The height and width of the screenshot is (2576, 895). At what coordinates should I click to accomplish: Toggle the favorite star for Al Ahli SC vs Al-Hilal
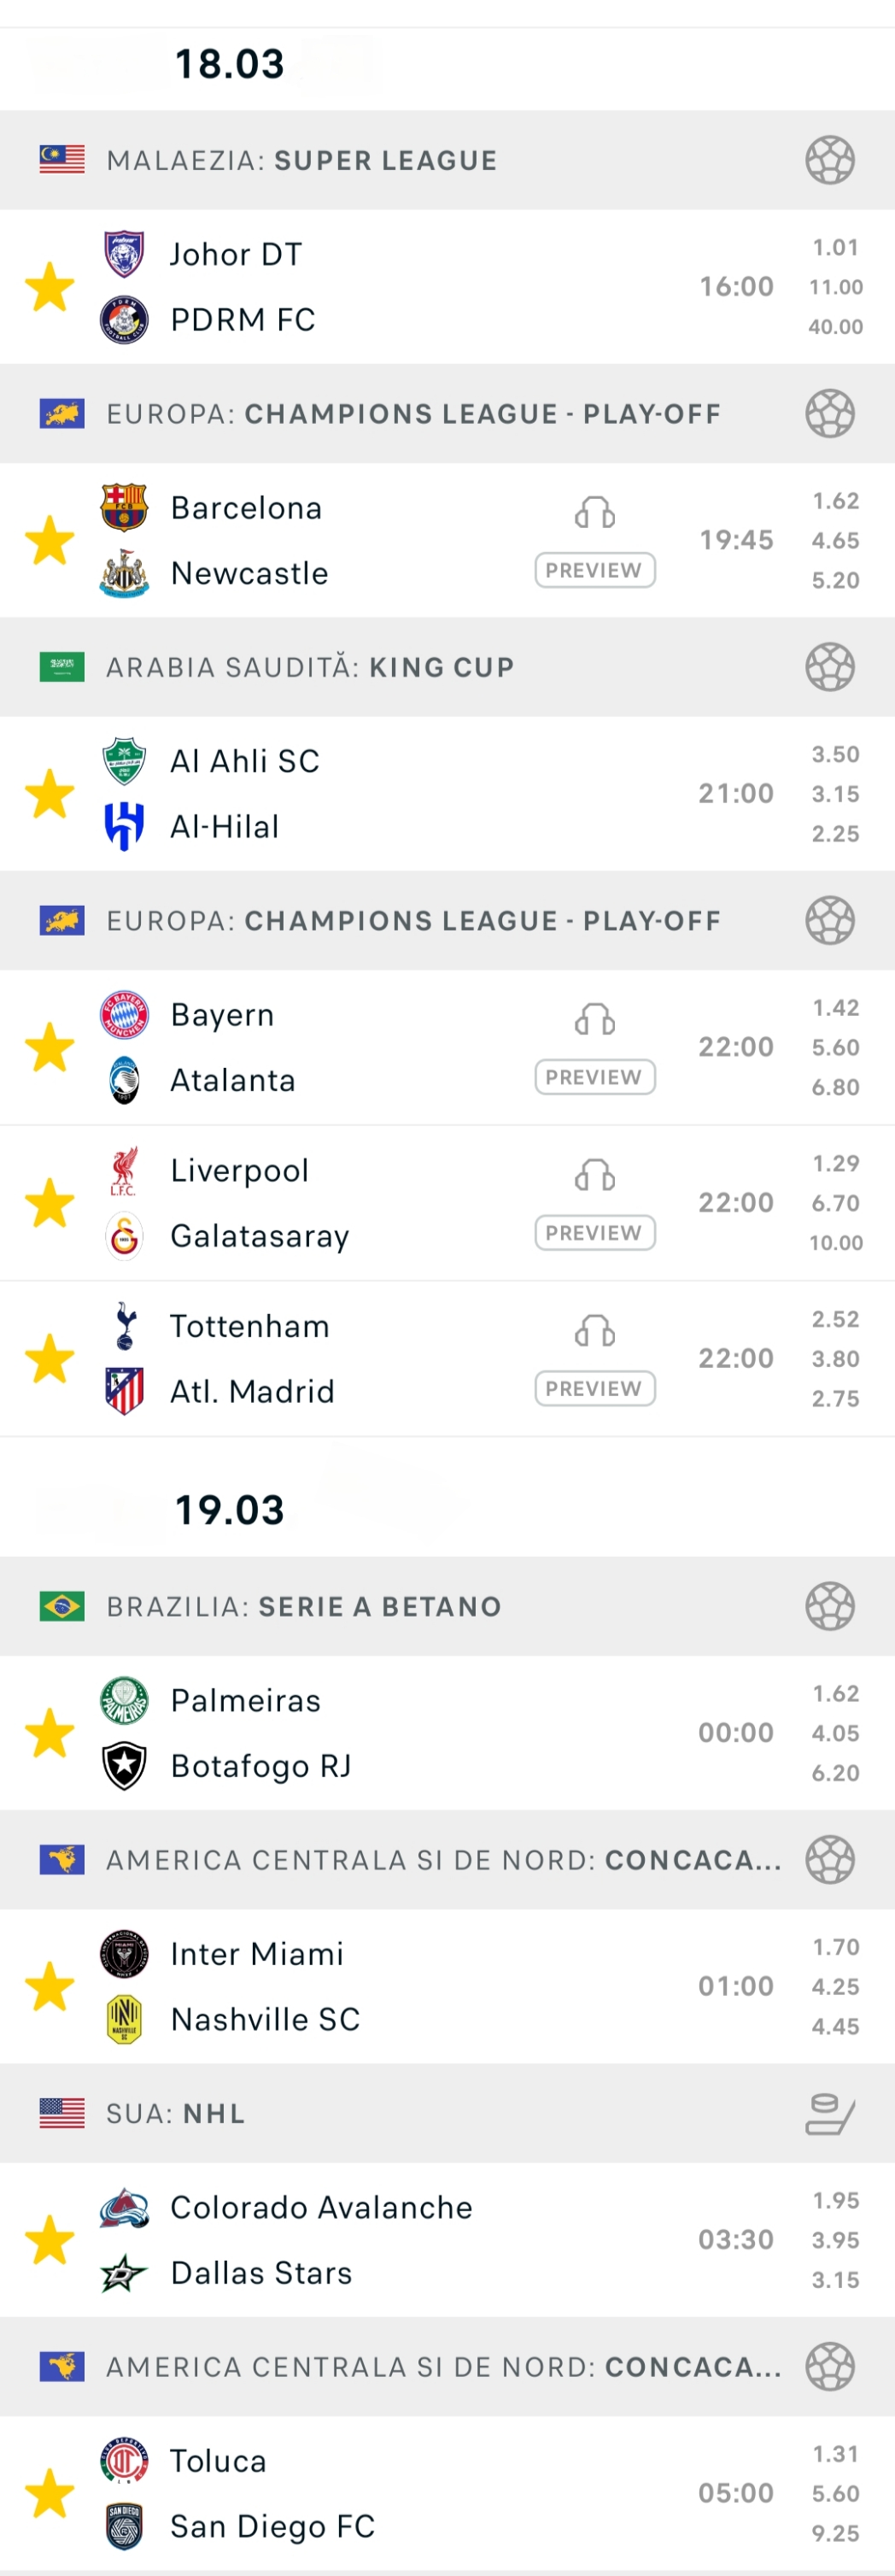point(49,794)
